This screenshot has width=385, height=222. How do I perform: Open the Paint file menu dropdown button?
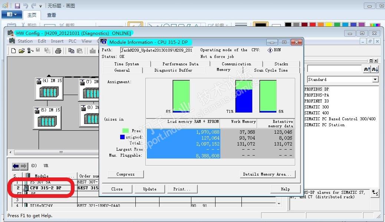[12, 14]
